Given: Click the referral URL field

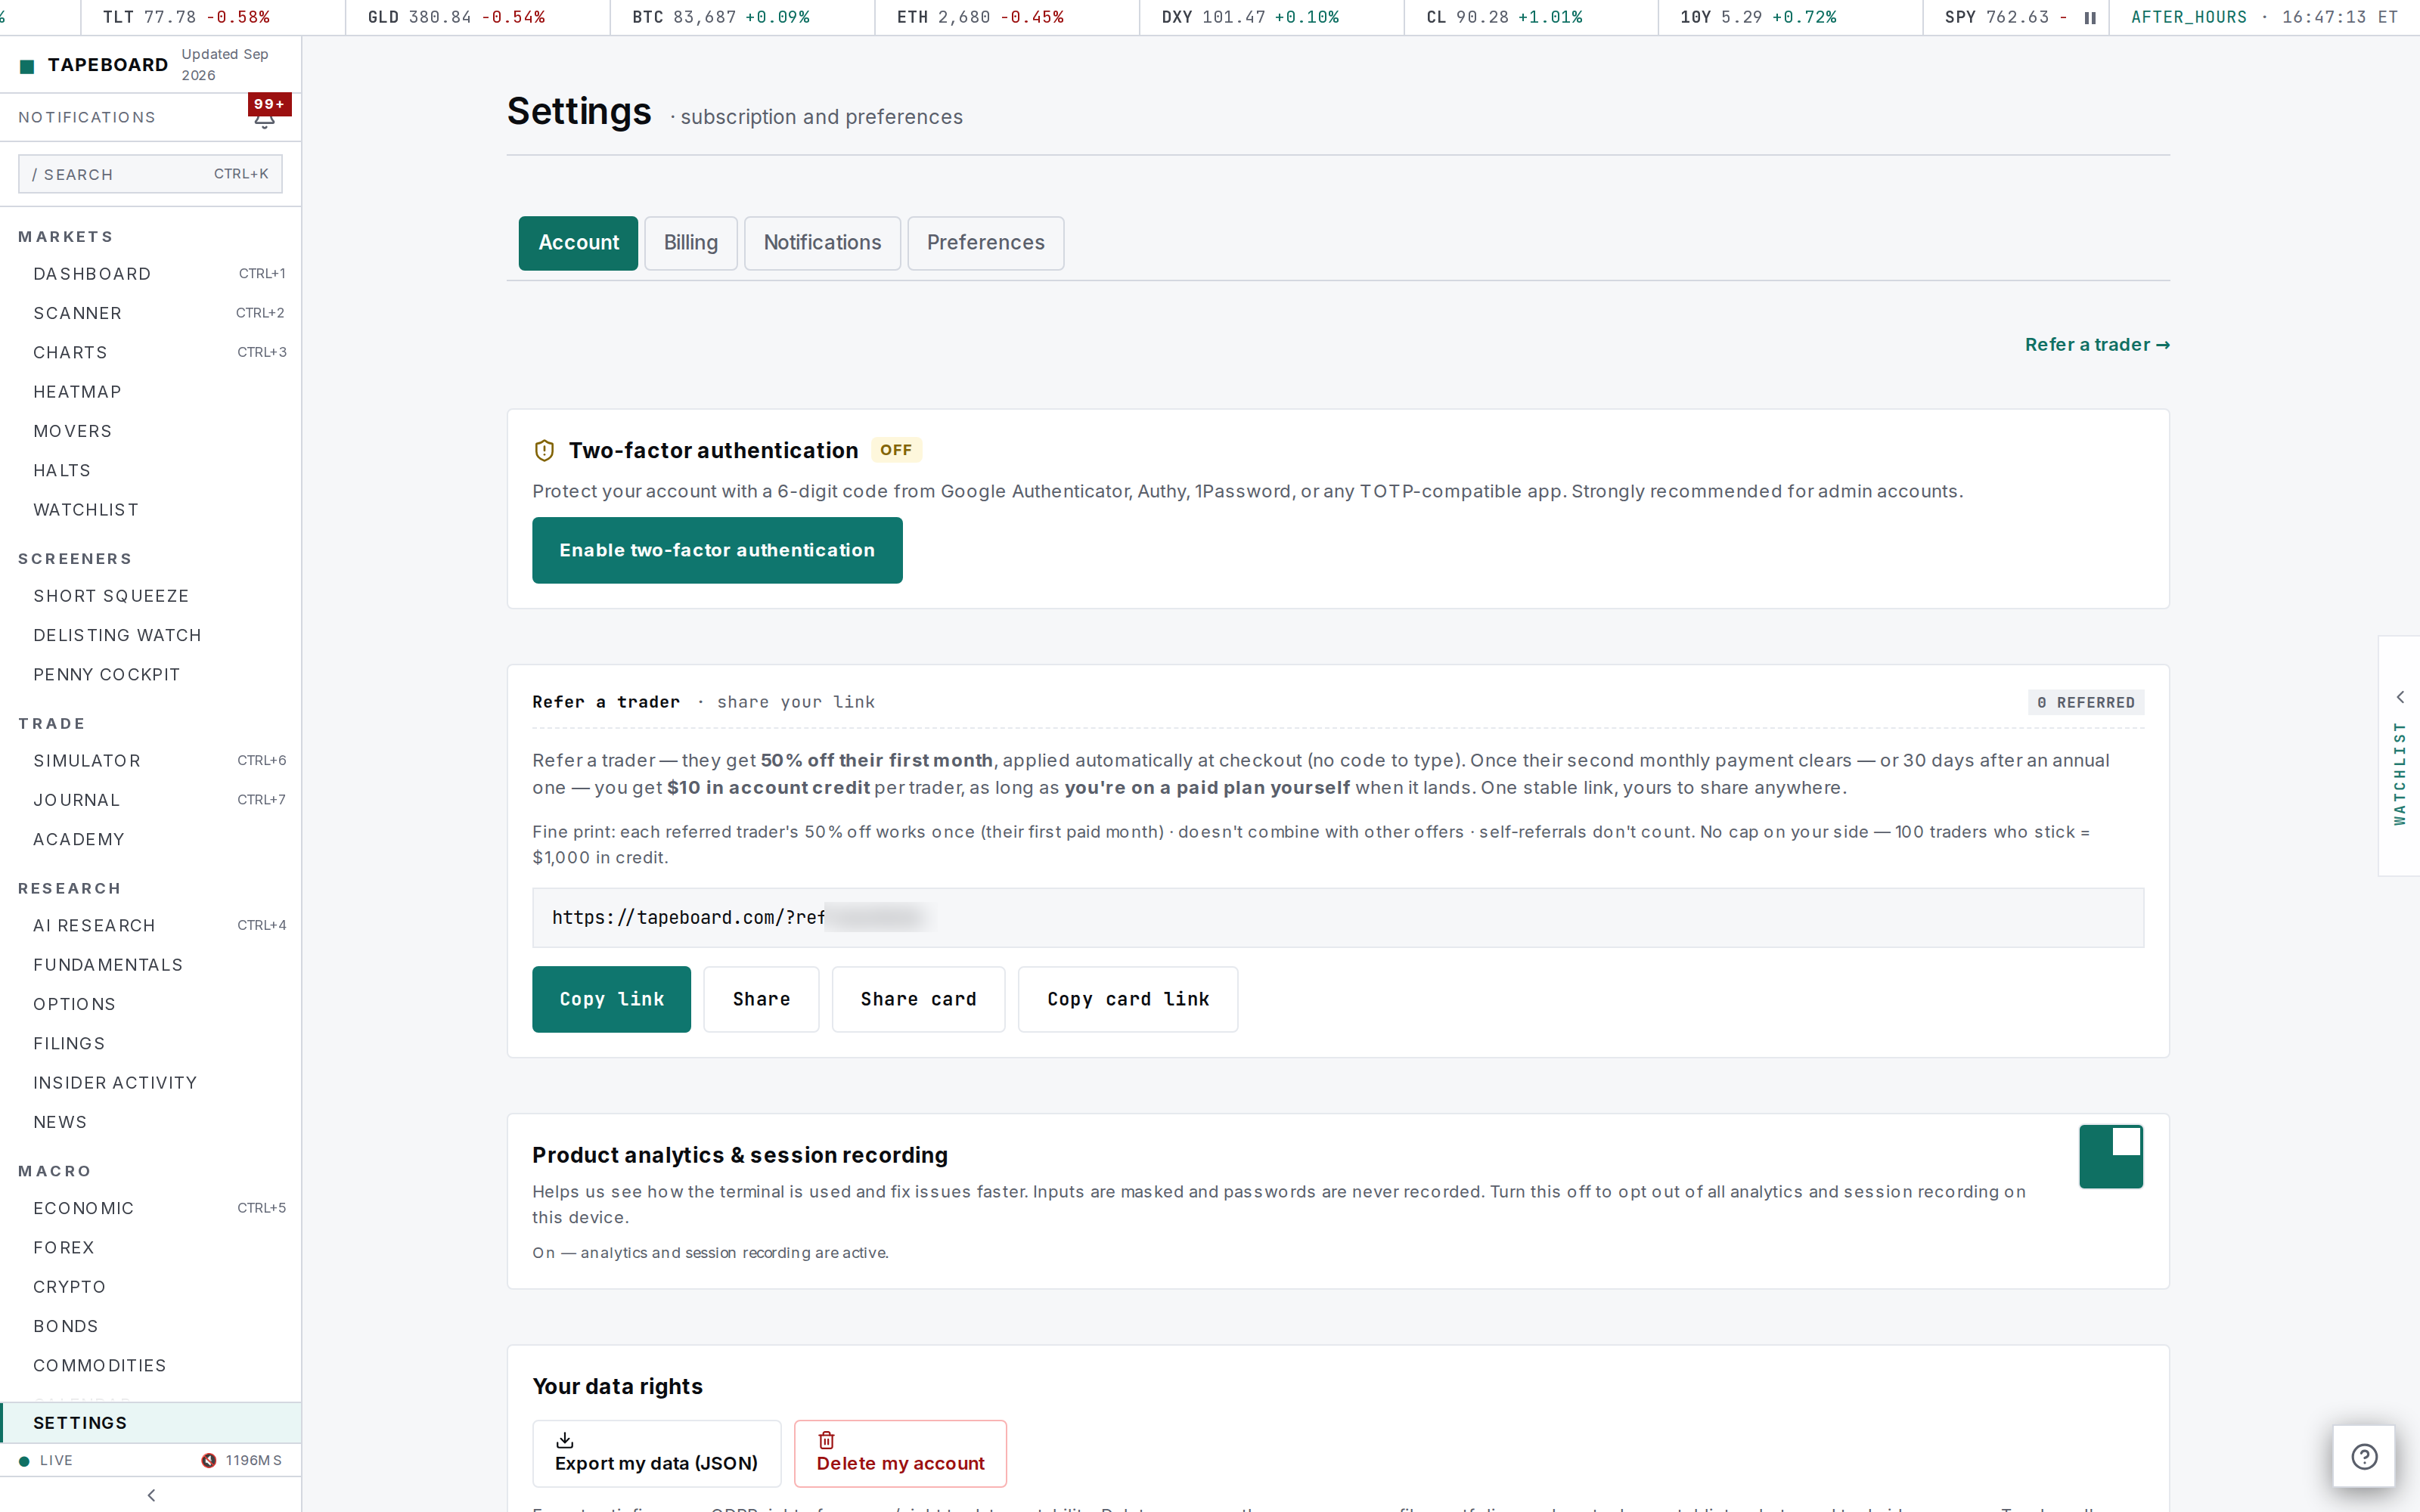Looking at the screenshot, I should pyautogui.click(x=1338, y=918).
